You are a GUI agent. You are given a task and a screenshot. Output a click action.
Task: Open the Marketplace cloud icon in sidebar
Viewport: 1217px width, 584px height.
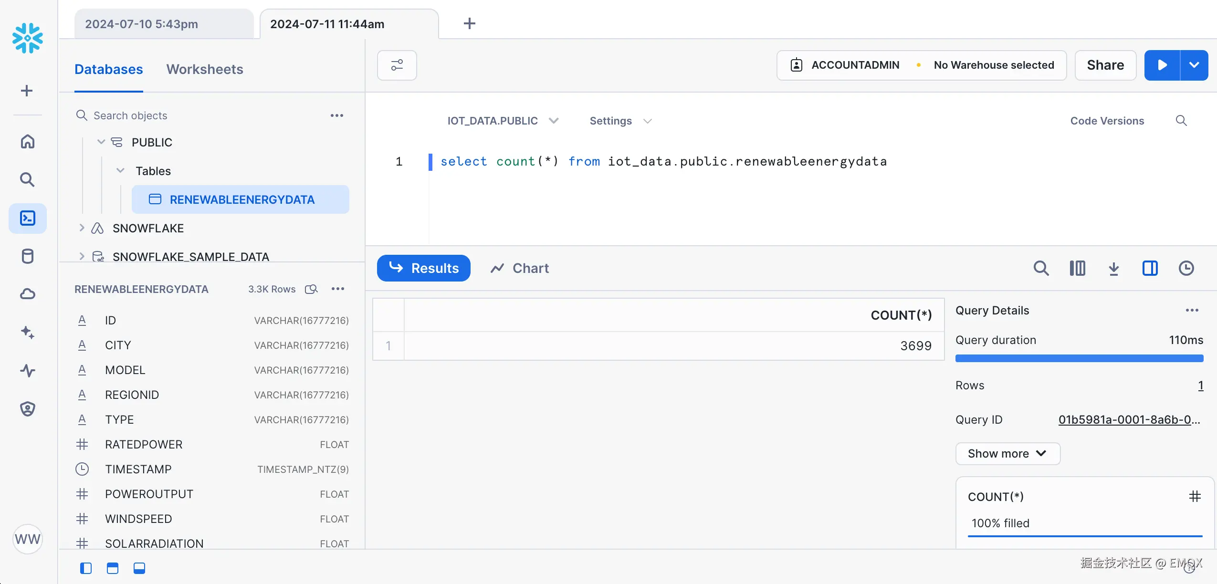[27, 294]
